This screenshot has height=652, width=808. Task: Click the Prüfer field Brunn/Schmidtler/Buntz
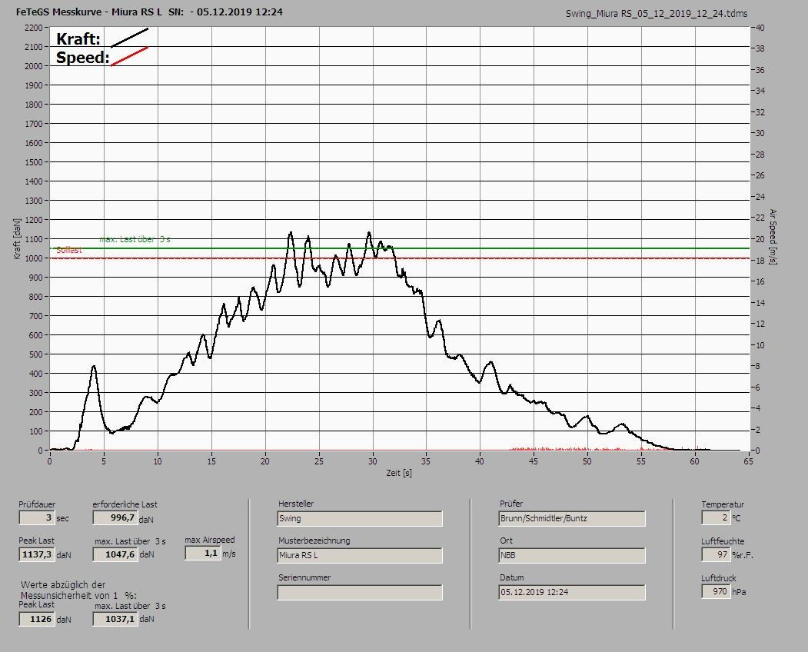[x=572, y=518]
